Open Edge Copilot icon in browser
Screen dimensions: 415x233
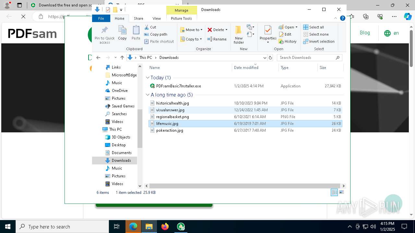coord(408,17)
